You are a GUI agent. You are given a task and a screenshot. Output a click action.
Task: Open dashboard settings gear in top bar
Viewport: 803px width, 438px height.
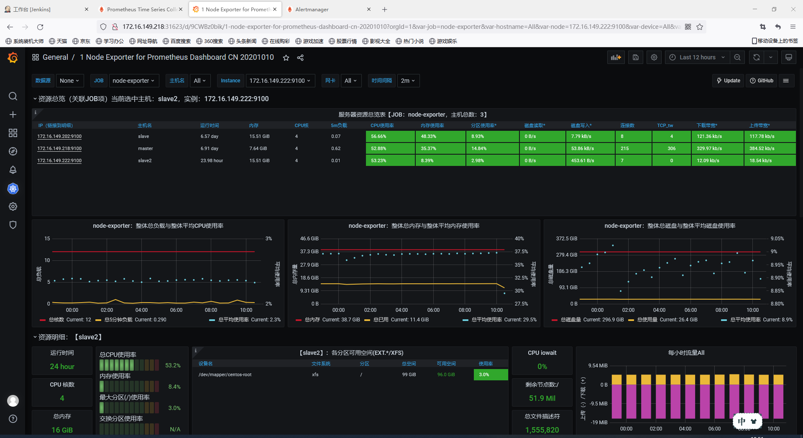point(654,57)
